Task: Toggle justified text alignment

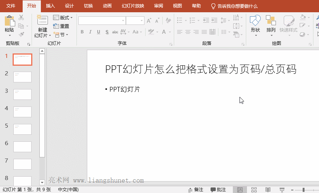Action: tap(204, 32)
